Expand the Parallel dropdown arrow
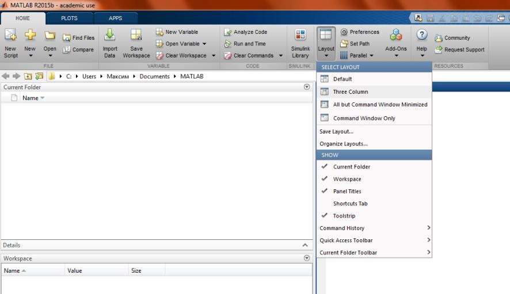This screenshot has width=510, height=294. [x=371, y=56]
